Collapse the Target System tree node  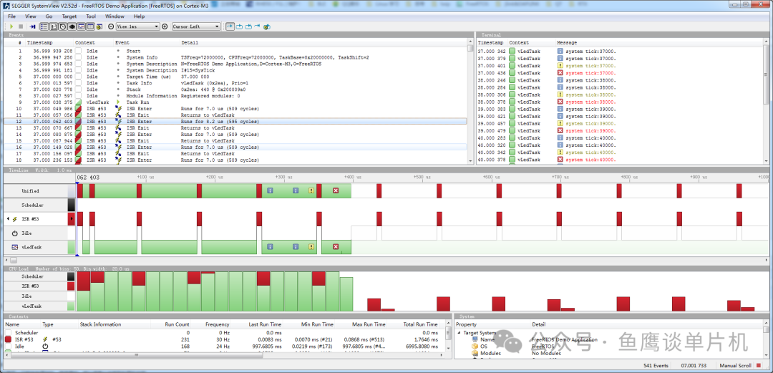pos(460,333)
